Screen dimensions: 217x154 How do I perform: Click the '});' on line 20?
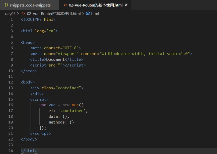tap(43, 128)
